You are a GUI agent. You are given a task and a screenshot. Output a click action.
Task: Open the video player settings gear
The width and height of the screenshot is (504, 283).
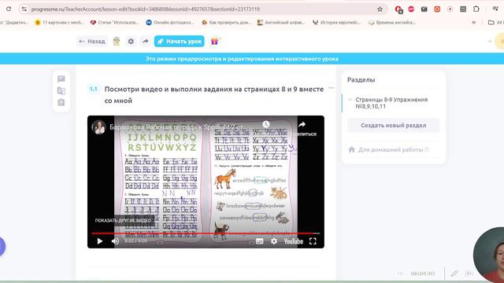[x=274, y=241]
